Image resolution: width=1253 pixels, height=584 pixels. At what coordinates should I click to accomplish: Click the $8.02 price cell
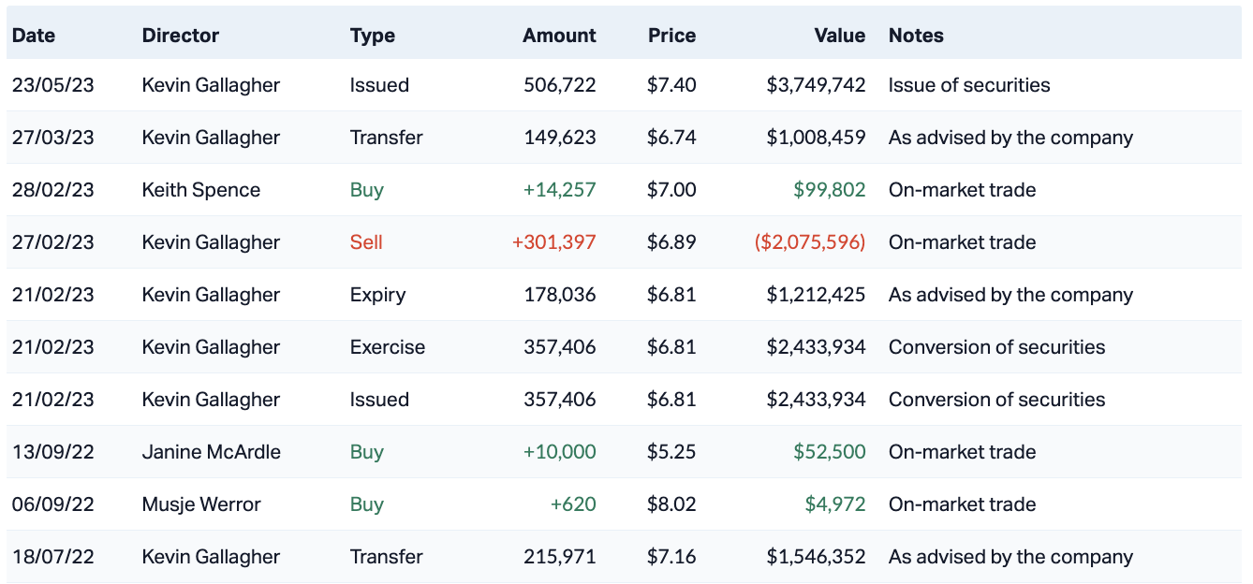(x=671, y=504)
